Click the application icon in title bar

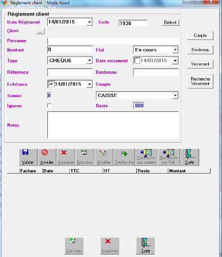4,3
